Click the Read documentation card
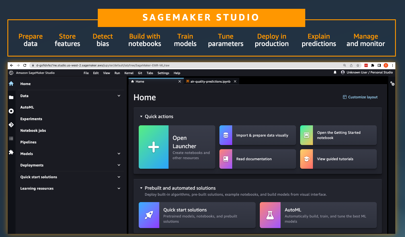Image resolution: width=405 pixels, height=237 pixels. [x=257, y=159]
